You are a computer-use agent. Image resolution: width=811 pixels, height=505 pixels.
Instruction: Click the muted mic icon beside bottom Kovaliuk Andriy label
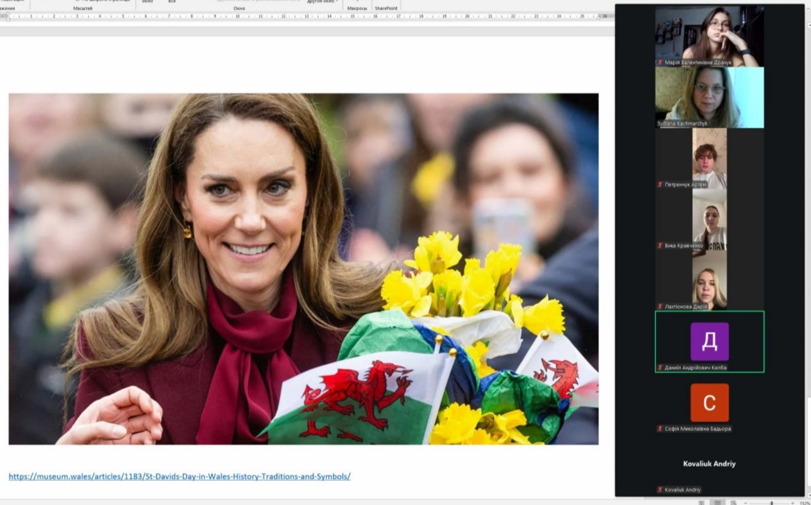pyautogui.click(x=660, y=490)
